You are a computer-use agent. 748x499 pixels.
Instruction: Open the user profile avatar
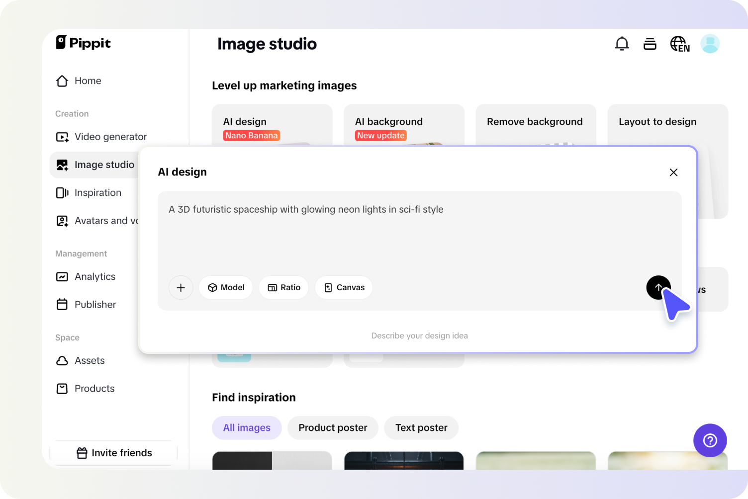pyautogui.click(x=710, y=44)
